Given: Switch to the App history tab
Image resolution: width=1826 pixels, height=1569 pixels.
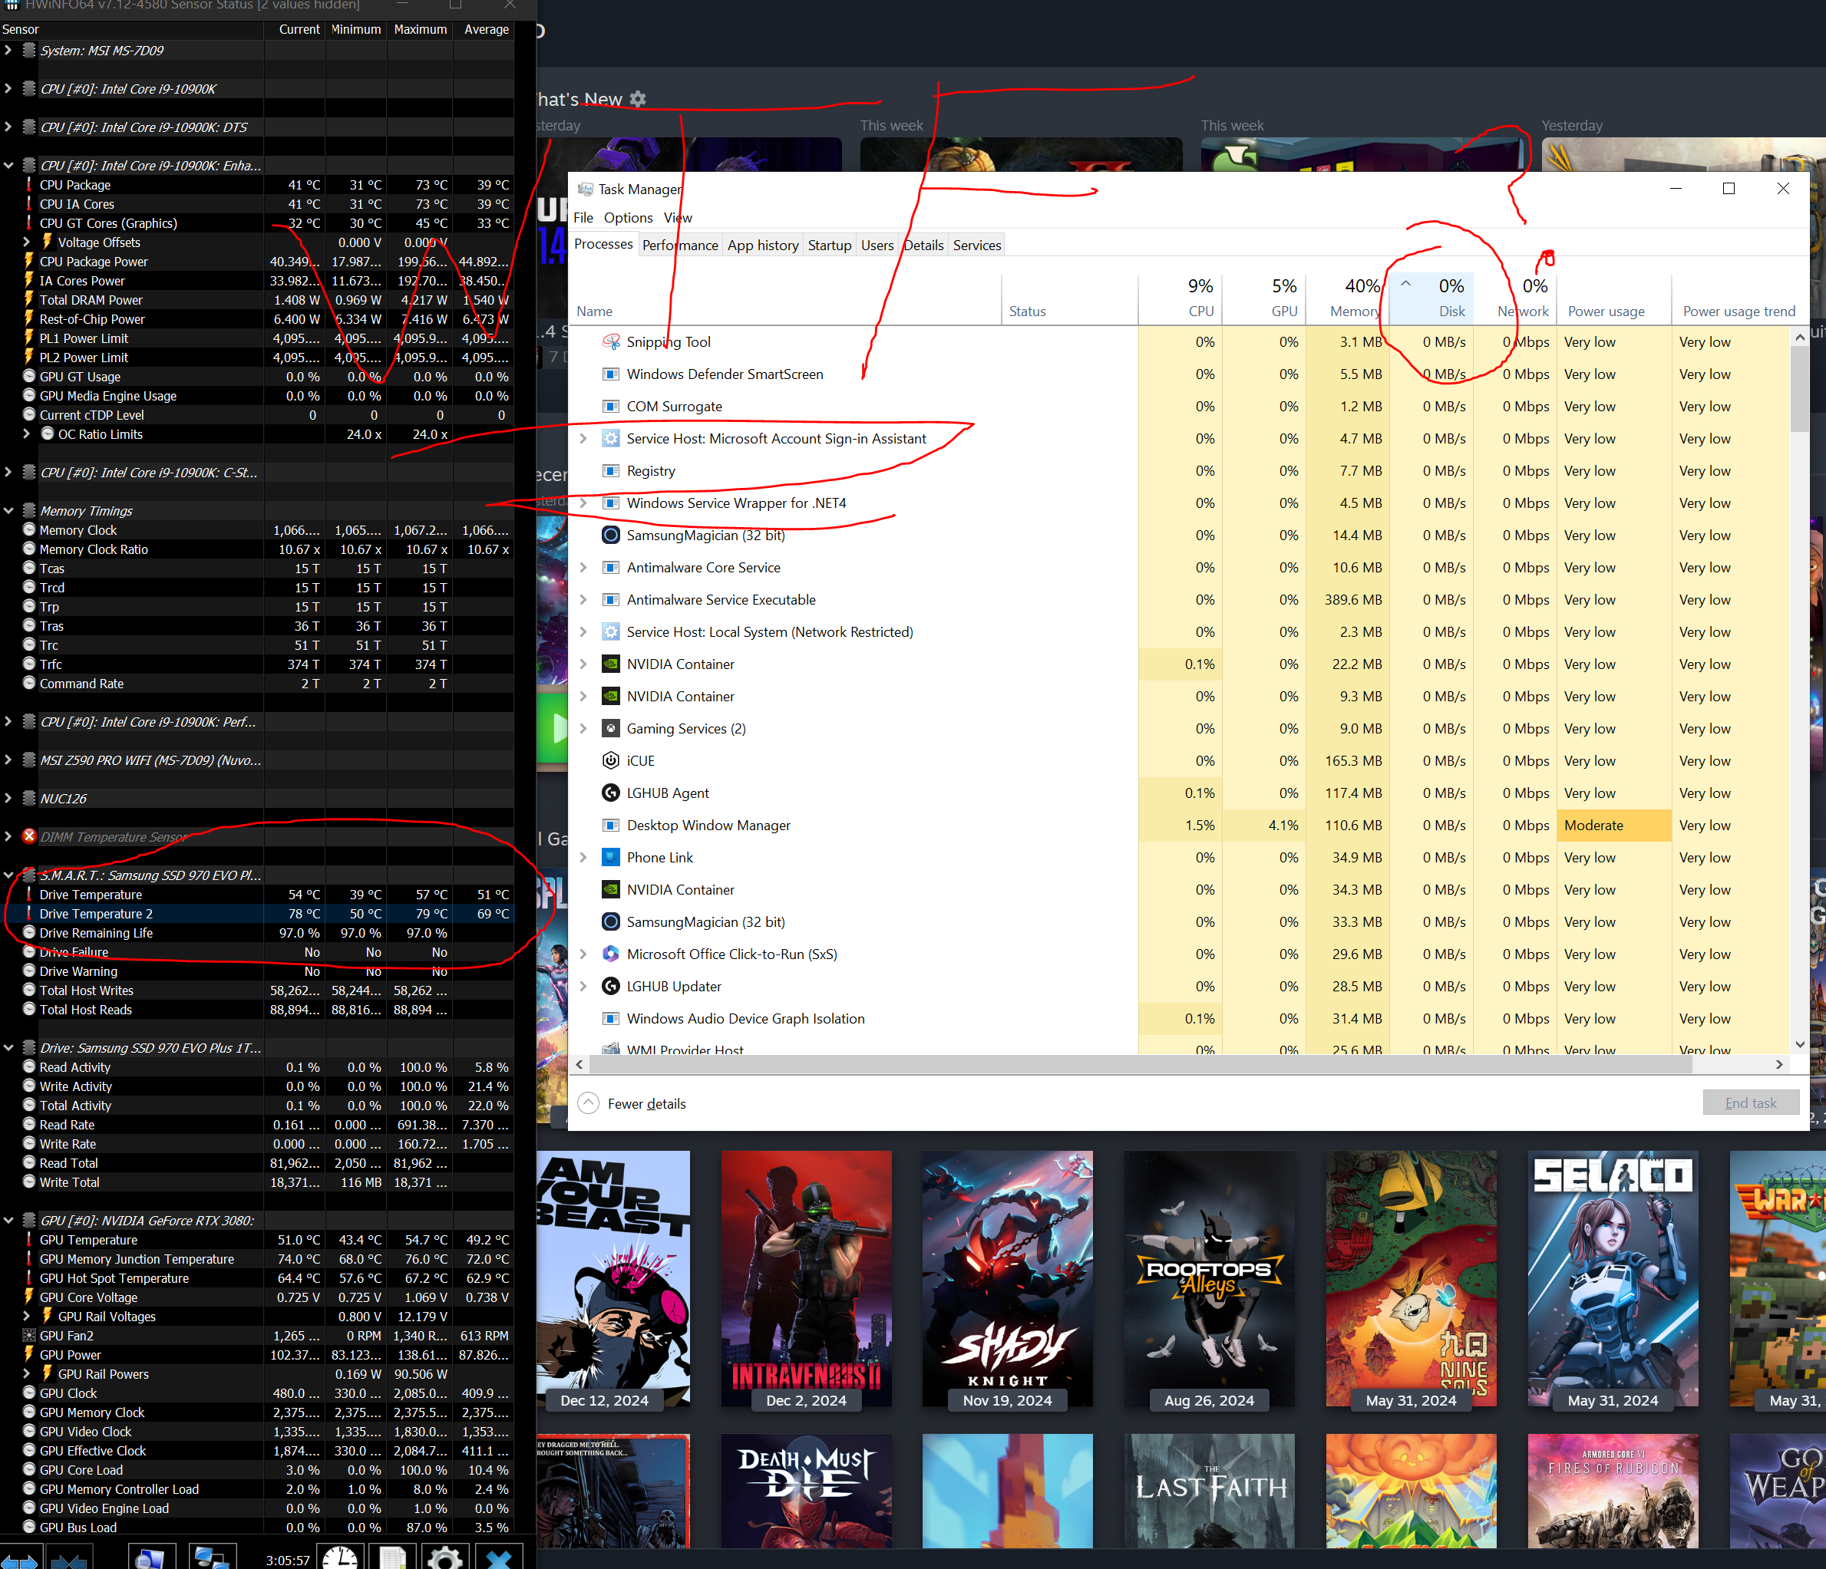Looking at the screenshot, I should (763, 246).
